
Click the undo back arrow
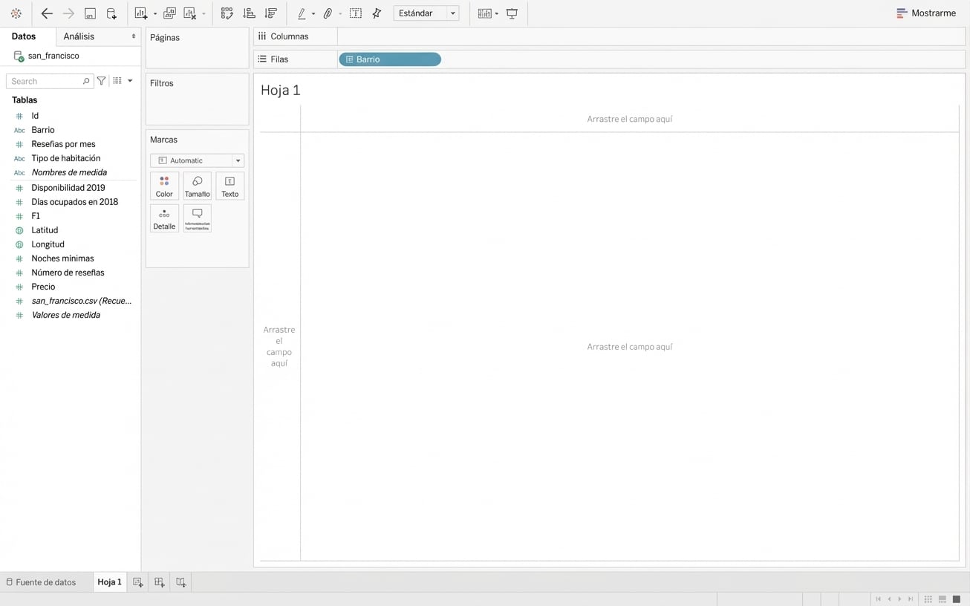pos(47,13)
